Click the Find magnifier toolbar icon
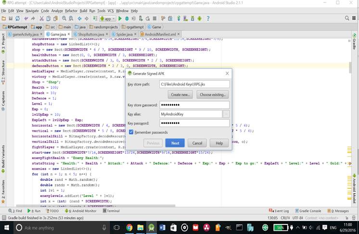The height and width of the screenshot is (234, 359). click(64, 19)
